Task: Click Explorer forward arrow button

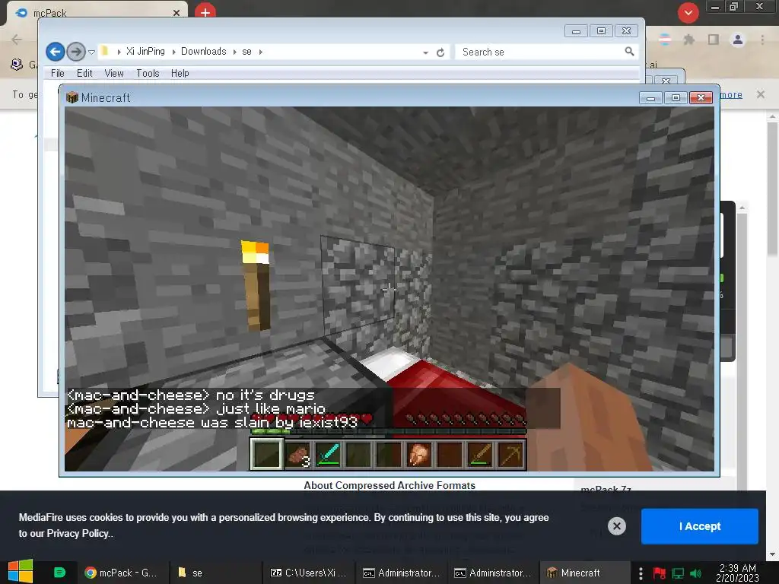Action: [x=75, y=52]
